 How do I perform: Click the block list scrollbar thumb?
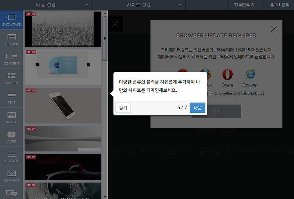pyautogui.click(x=105, y=38)
